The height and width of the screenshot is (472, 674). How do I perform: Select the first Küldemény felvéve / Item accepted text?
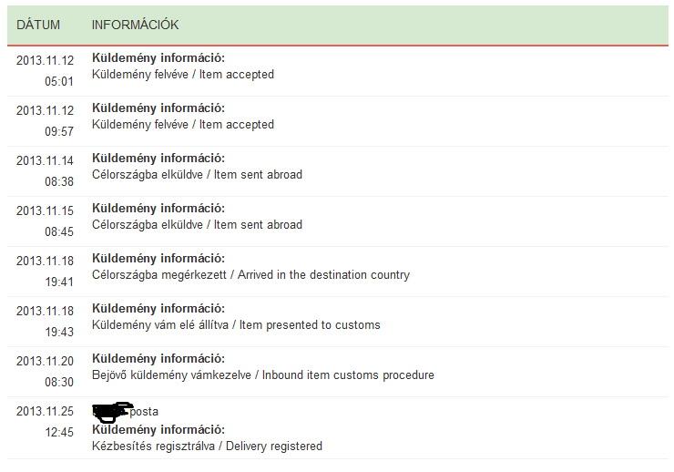(183, 75)
